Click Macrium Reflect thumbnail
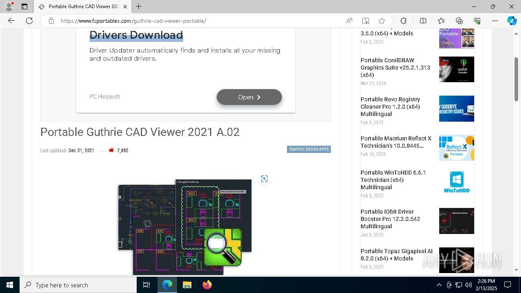This screenshot has height=293, width=521. point(457,148)
